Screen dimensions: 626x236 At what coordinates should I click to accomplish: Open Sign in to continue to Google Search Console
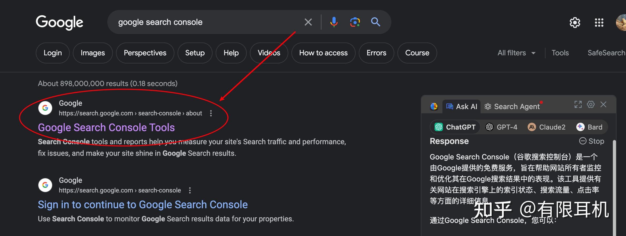(x=143, y=205)
